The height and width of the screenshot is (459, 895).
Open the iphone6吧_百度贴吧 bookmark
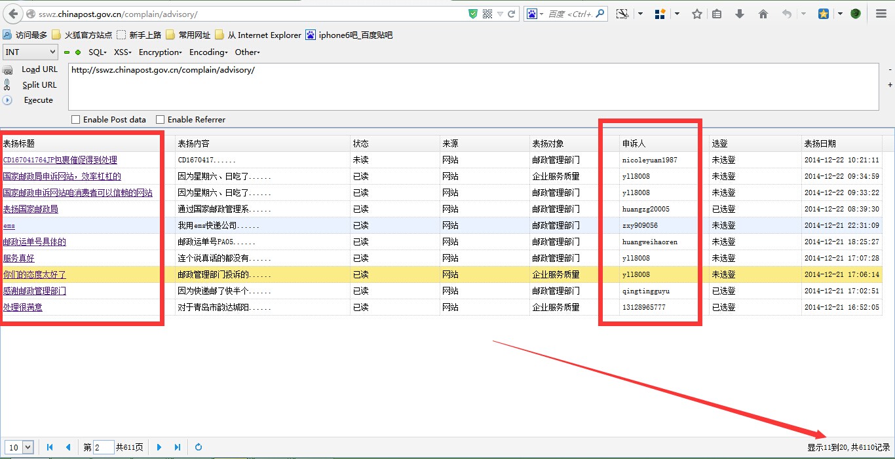pos(349,35)
